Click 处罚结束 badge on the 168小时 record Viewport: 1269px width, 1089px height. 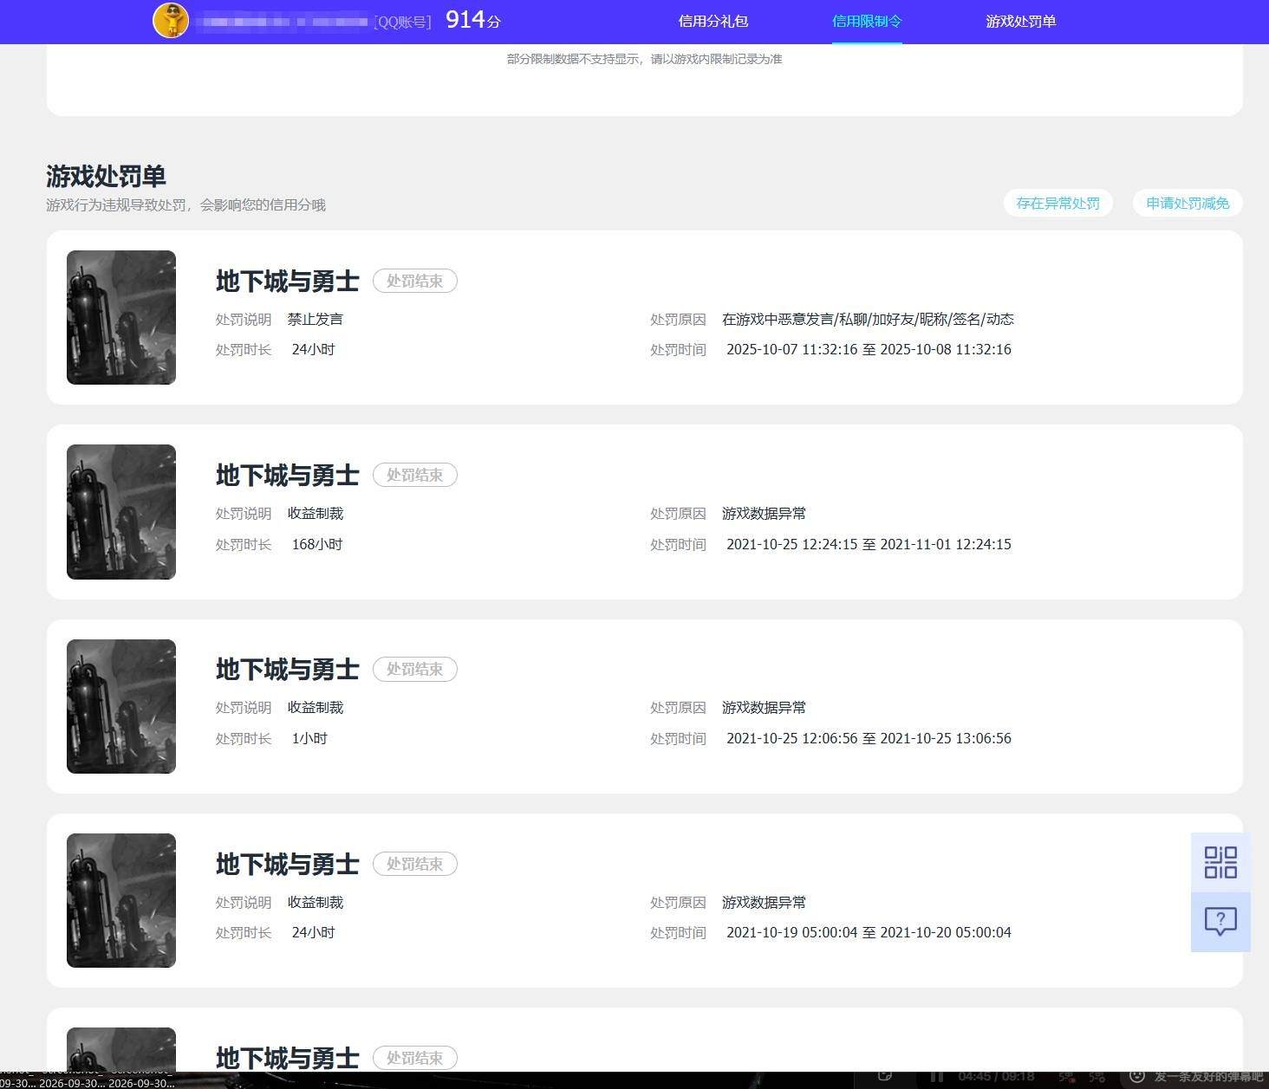[415, 475]
